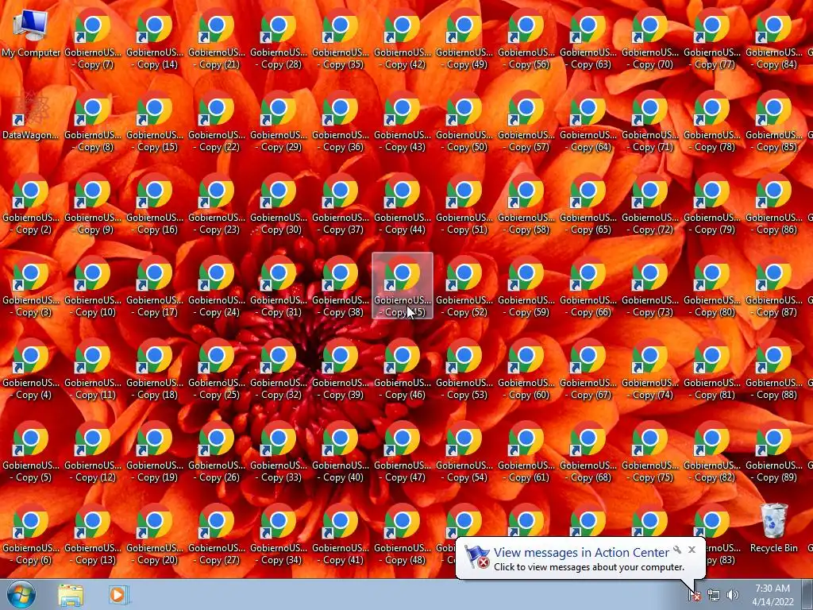Viewport: 813px width, 610px height.
Task: Select GobiernoUS Copy (58) shortcut
Action: pyautogui.click(x=526, y=204)
